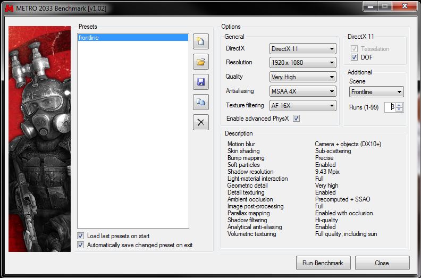This screenshot has width=421, height=278.
Task: Select the frontline preset in the list
Action: point(133,38)
